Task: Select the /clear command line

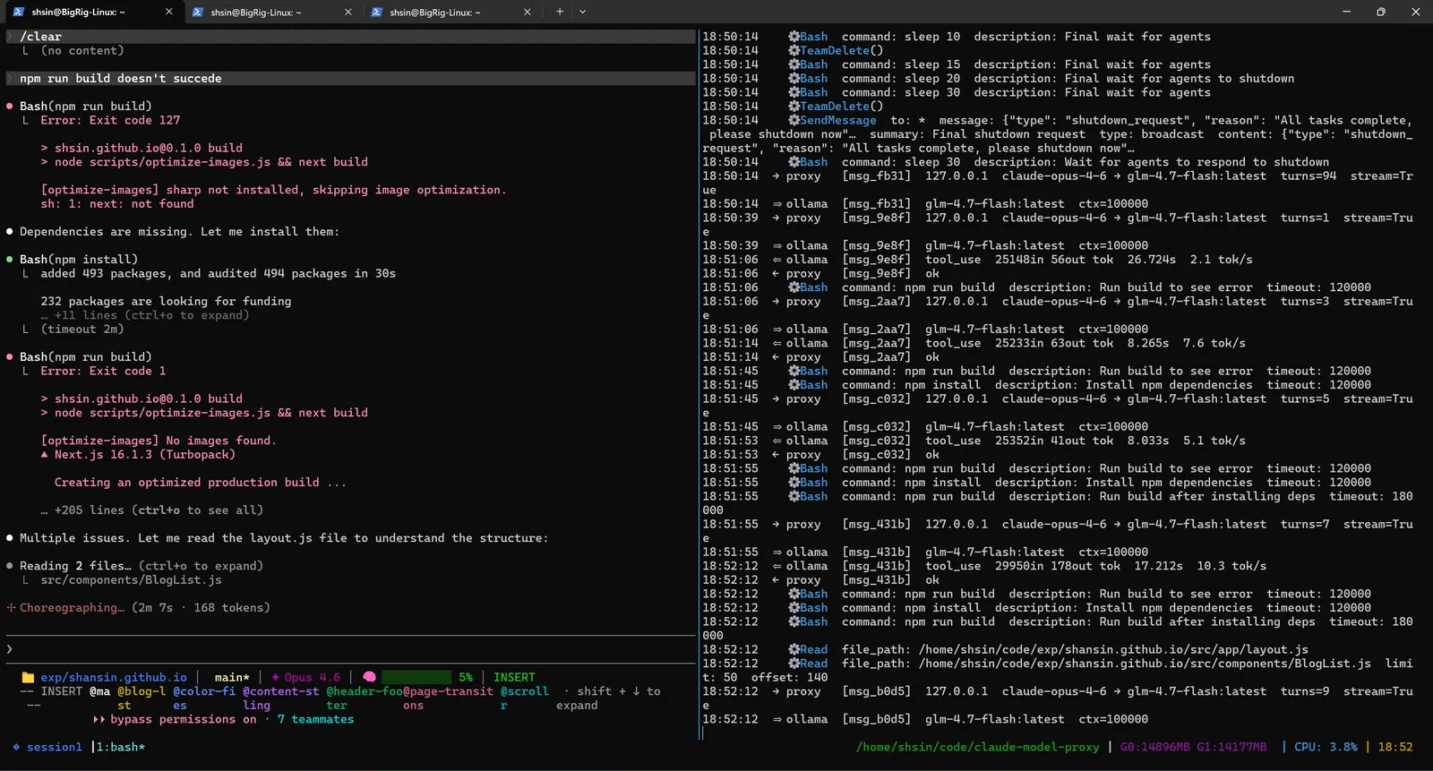Action: click(350, 37)
